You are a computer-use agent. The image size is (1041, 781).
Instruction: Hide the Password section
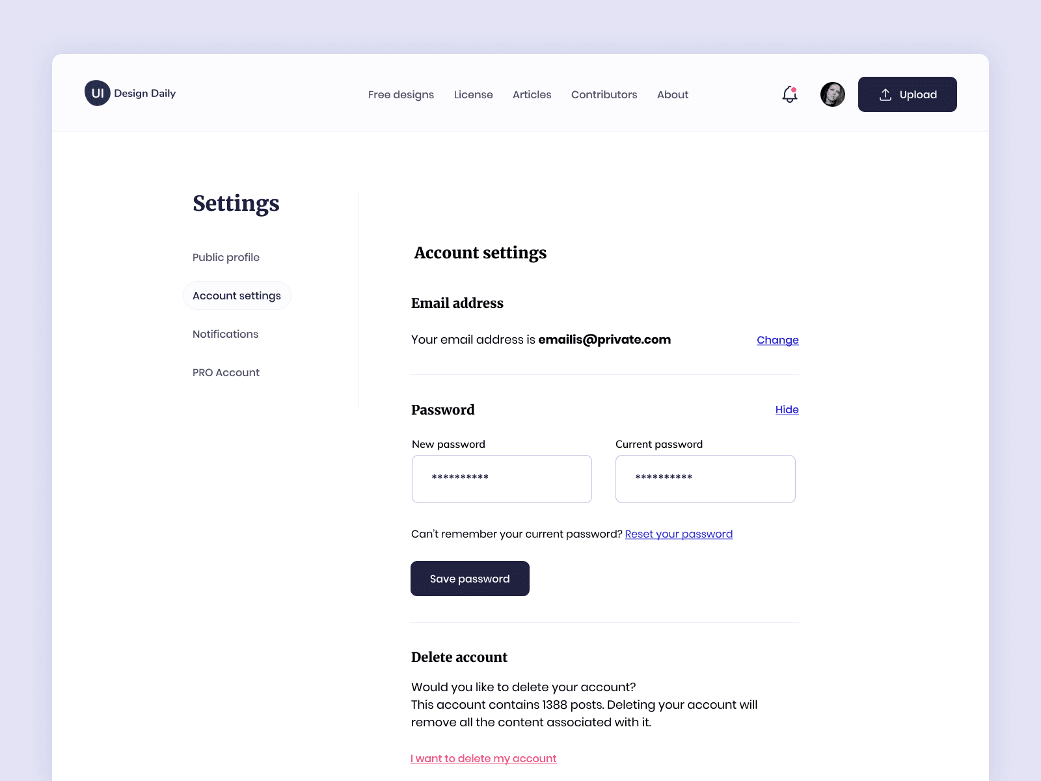787,409
